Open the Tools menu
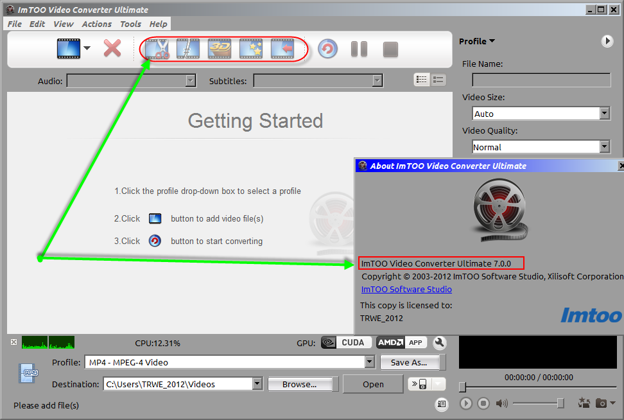This screenshot has height=420, width=624. tap(130, 24)
